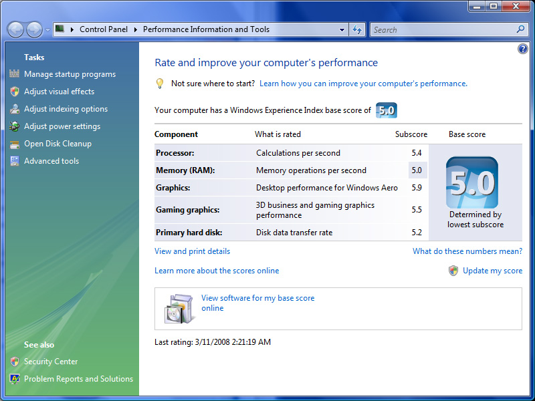Select the Primary hard disk subscore 5.2
The image size is (535, 401).
click(x=417, y=233)
